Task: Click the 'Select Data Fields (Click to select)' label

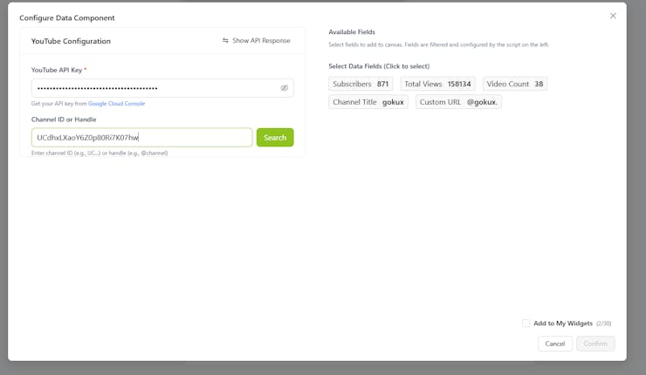Action: (x=379, y=66)
